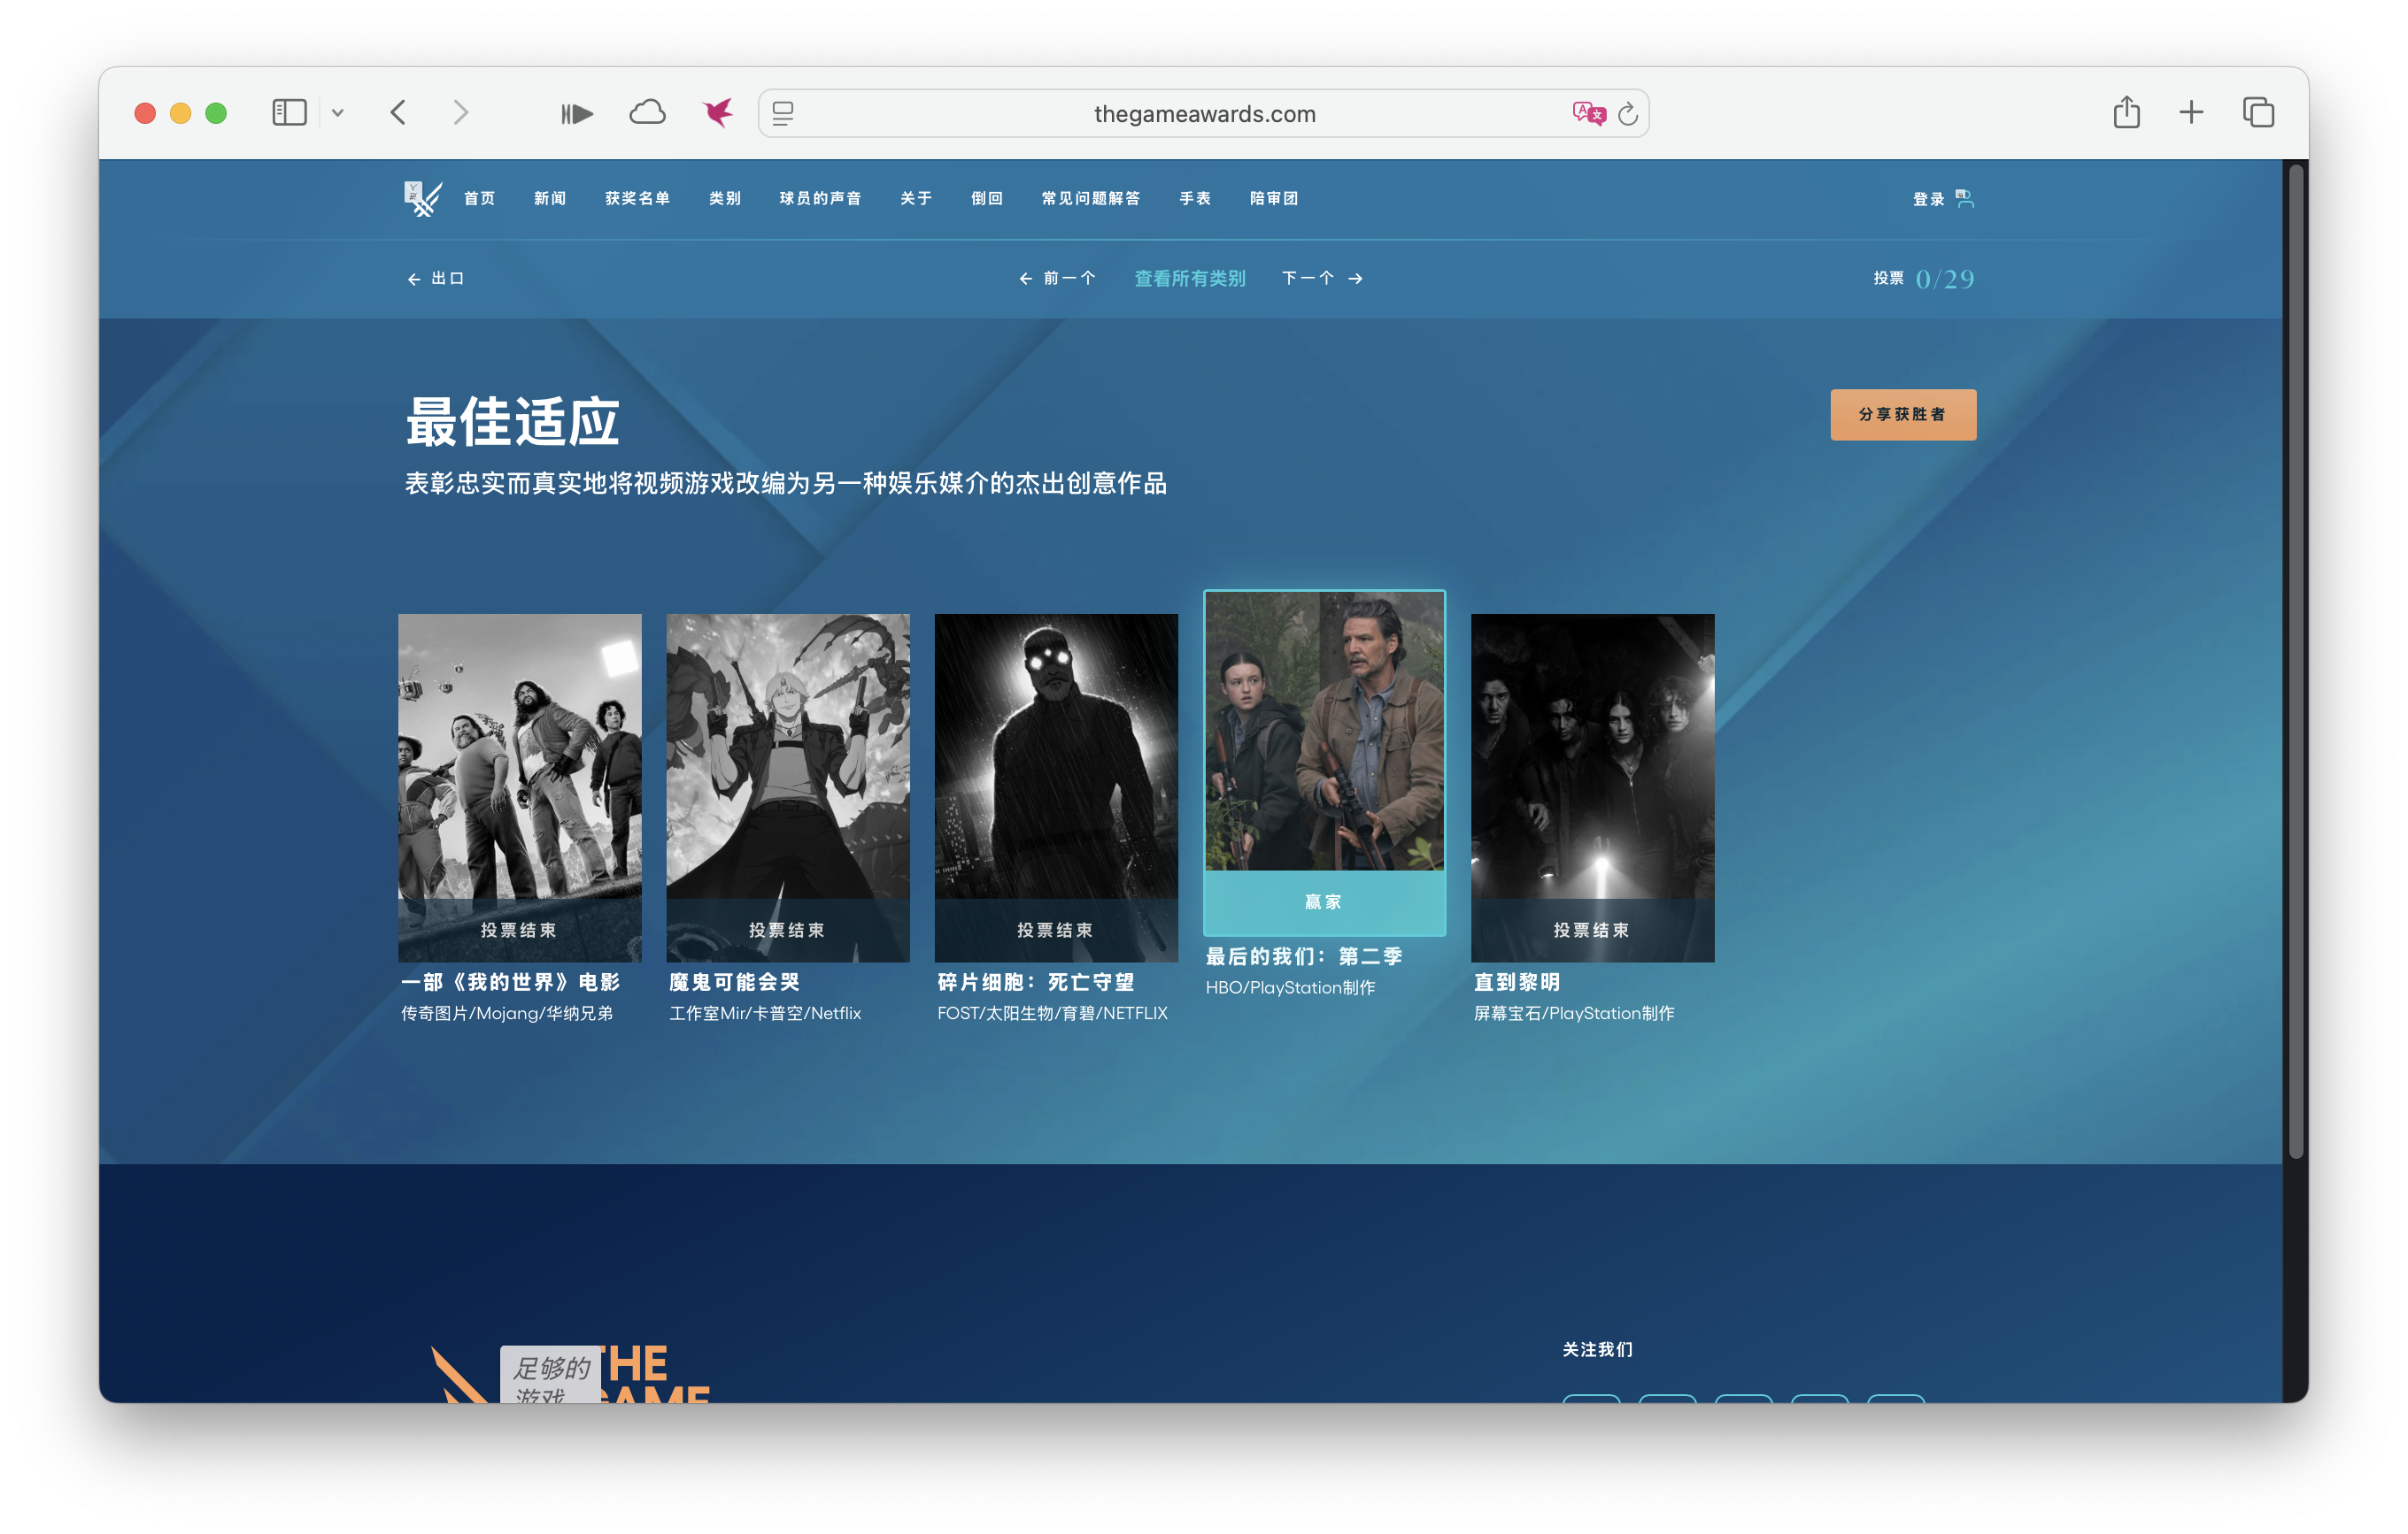Navigate back with the browser back arrow
This screenshot has height=1534, width=2408.
pyautogui.click(x=399, y=113)
